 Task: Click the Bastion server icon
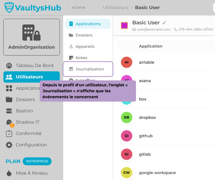pos(9,111)
